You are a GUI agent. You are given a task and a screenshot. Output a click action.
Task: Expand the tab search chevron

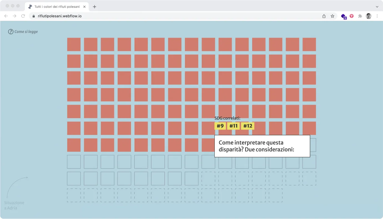tap(377, 7)
